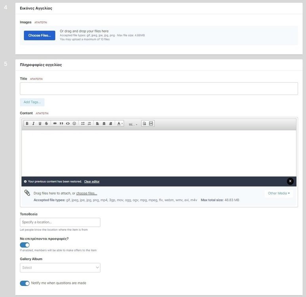Insert a link using the toolbar

click(55, 124)
